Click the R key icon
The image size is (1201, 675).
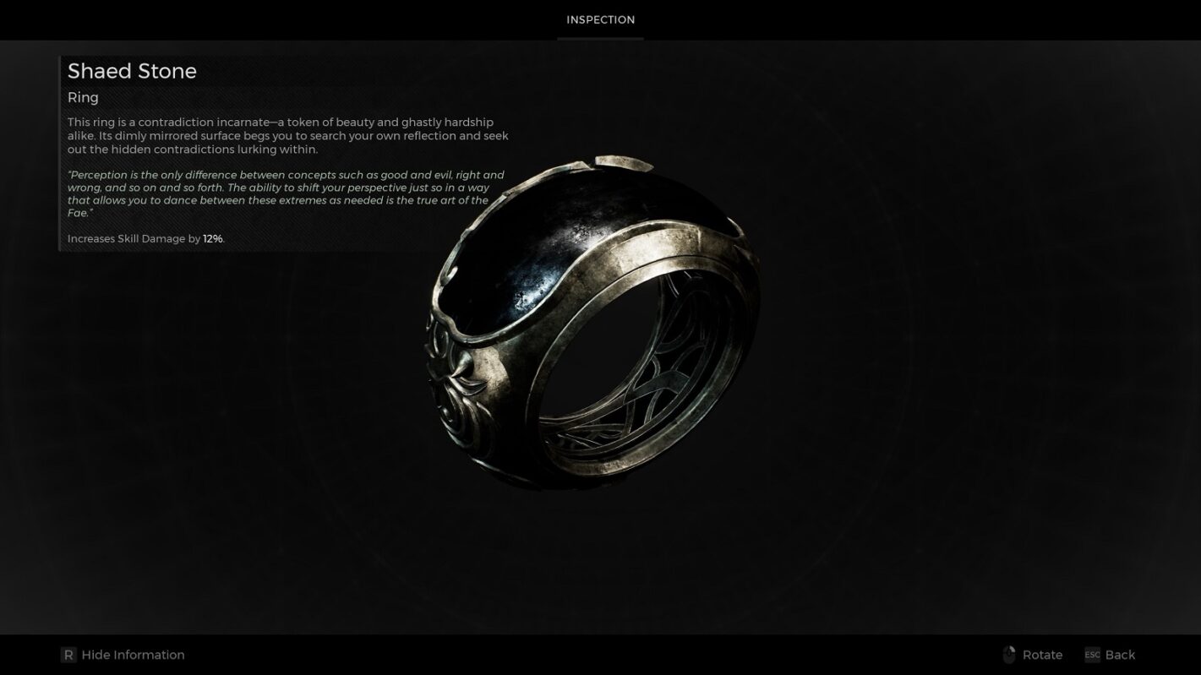coord(68,655)
